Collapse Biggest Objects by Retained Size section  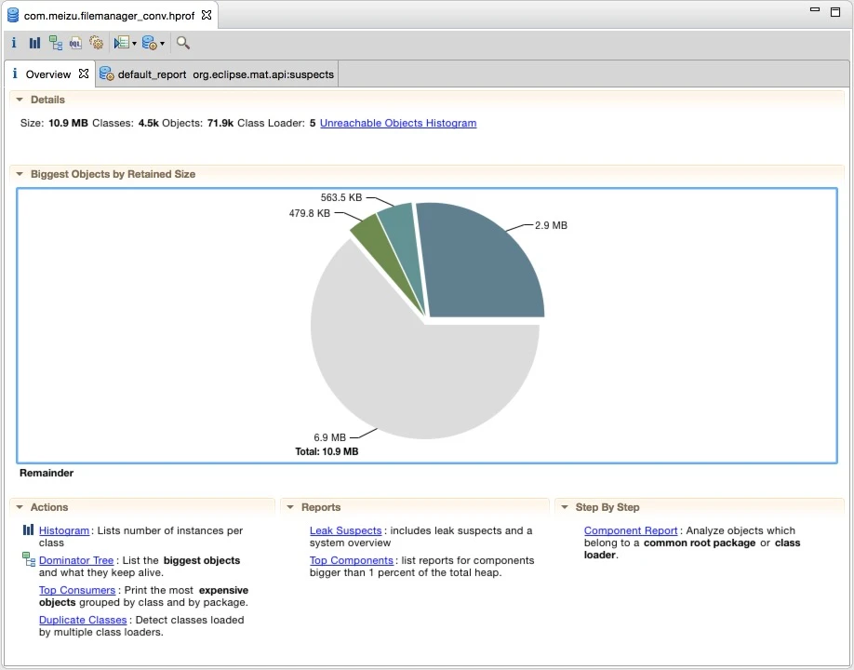pos(20,174)
